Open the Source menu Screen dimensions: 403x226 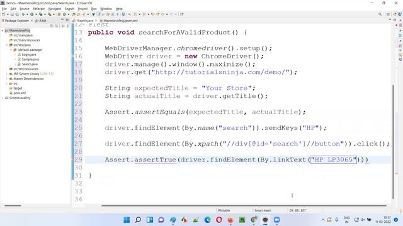click(25, 9)
